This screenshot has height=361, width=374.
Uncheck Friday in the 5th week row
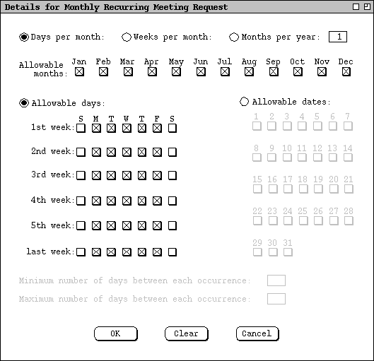point(157,225)
